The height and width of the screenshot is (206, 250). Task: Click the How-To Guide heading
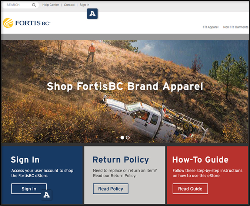(200, 159)
